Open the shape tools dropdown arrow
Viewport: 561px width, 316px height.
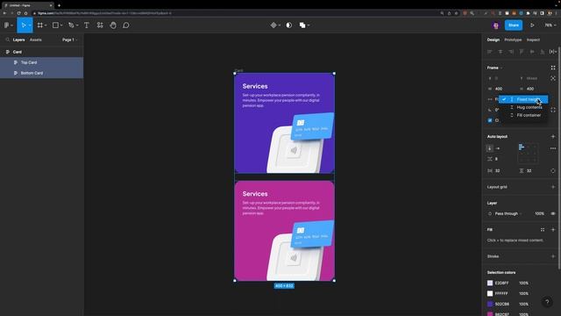[61, 25]
